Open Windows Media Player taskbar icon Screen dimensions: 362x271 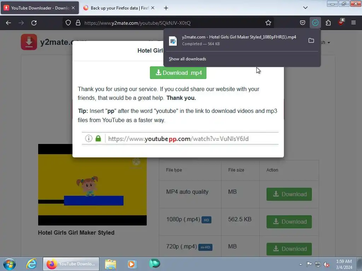point(132,264)
